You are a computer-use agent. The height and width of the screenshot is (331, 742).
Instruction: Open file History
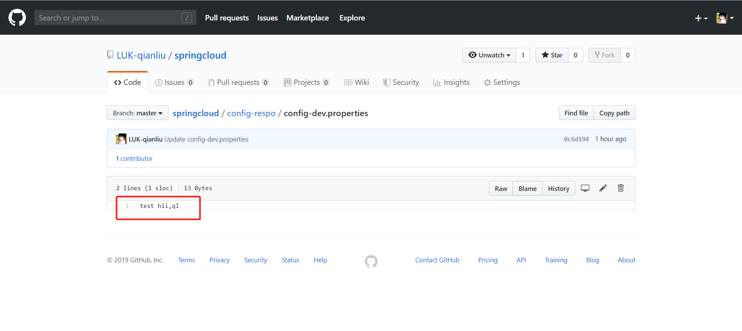click(x=558, y=189)
